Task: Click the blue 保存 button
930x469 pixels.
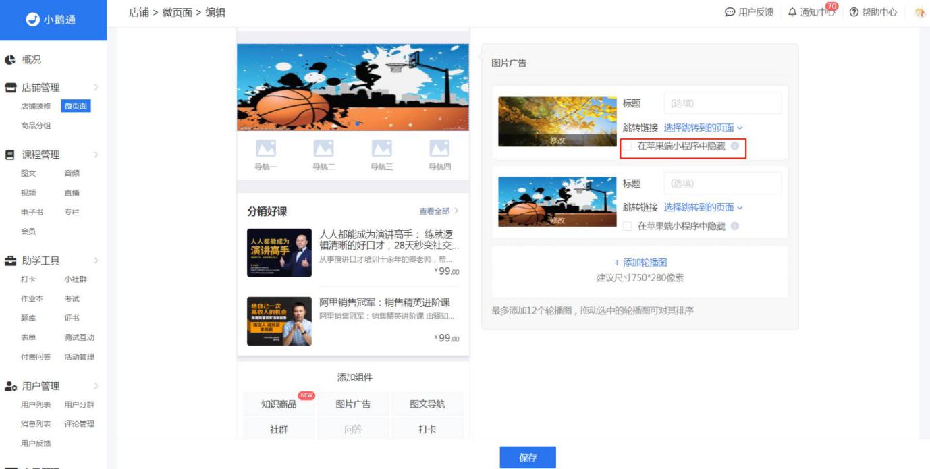Action: point(528,458)
